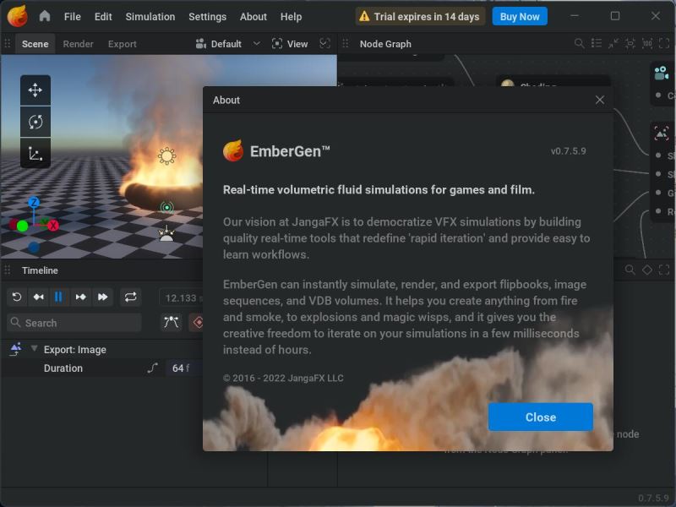
Task: Click the Node Graph frame selection icon
Action: tap(630, 44)
